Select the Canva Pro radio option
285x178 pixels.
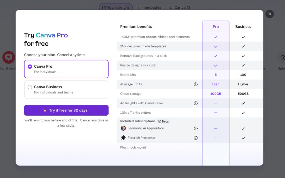[30, 67]
